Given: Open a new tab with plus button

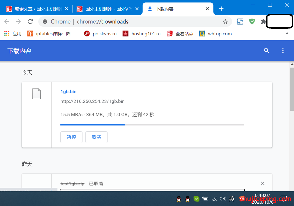Looking at the screenshot, I should point(221,9).
